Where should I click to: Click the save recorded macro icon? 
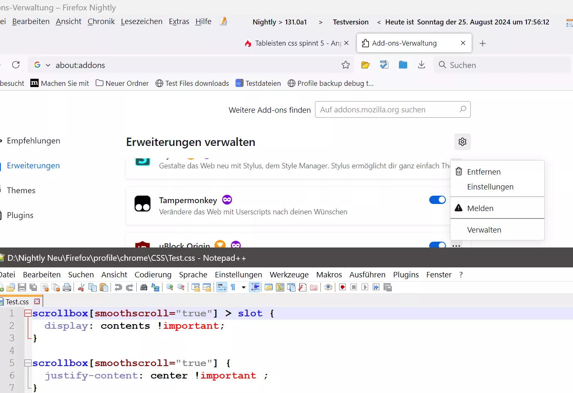[x=388, y=287]
